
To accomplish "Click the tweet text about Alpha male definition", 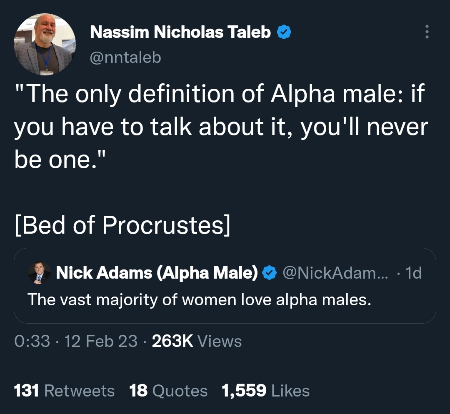I will click(221, 127).
